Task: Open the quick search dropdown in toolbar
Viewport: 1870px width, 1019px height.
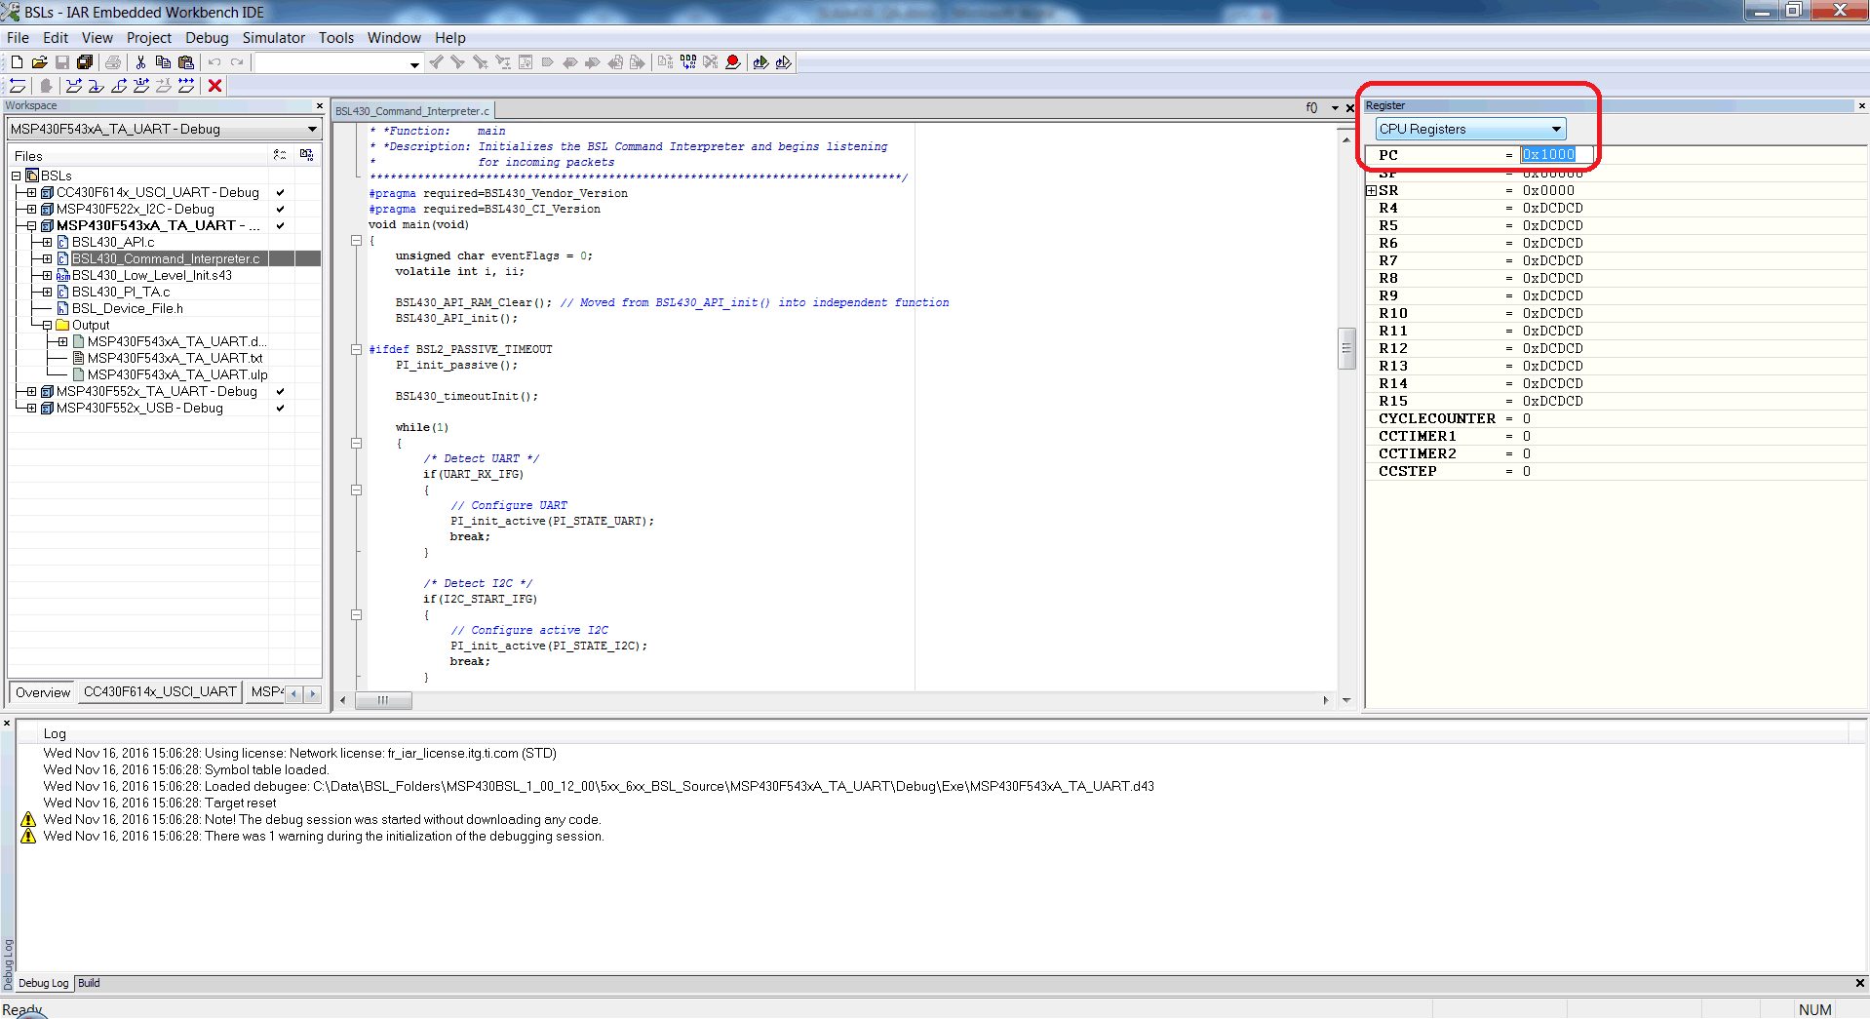Action: pos(414,64)
